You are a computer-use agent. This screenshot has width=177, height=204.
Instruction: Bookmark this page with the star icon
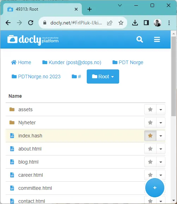coord(121,23)
